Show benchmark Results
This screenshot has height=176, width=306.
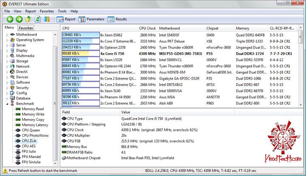click(x=117, y=19)
